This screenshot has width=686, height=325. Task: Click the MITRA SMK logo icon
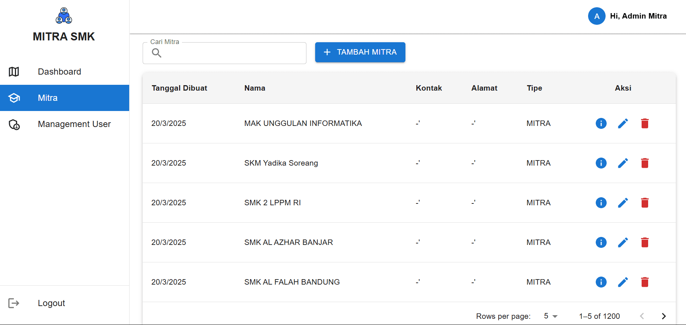click(64, 16)
